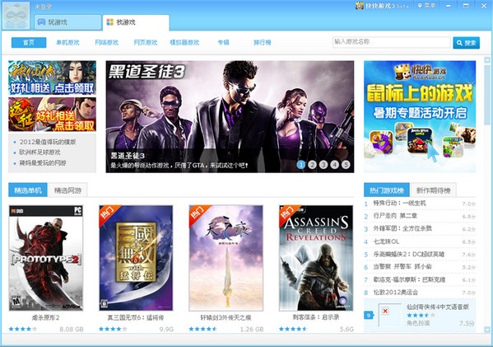This screenshot has width=493, height=347.
Task: Open the Assassin's Creed Revelations cover
Action: [316, 258]
